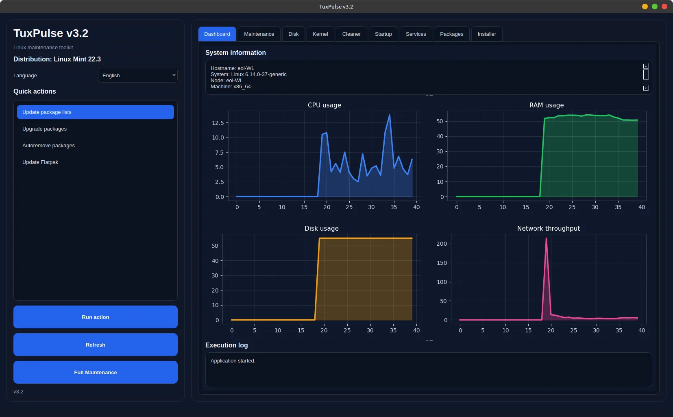The width and height of the screenshot is (673, 417).
Task: Click the Refresh button
Action: [x=95, y=345]
